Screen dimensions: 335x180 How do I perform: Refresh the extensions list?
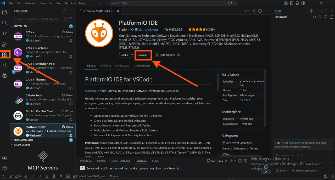click(x=65, y=11)
